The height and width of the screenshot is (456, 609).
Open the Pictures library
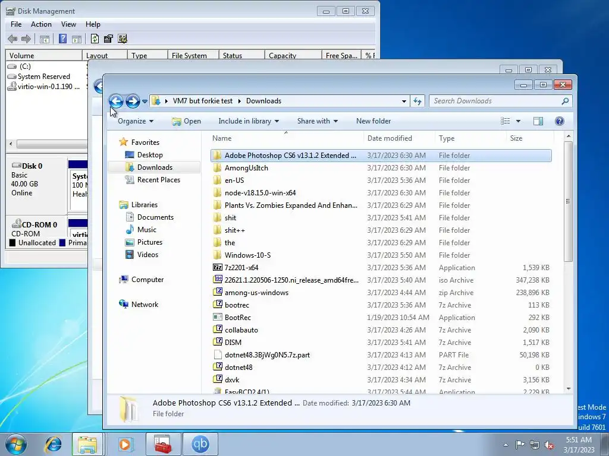(149, 242)
